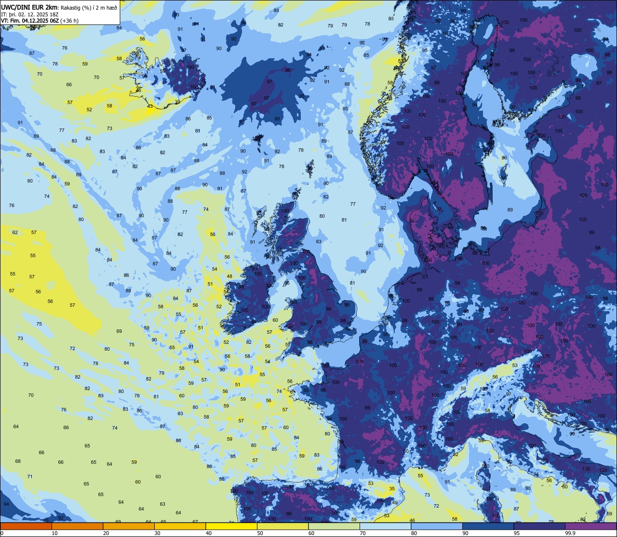Click the legend tick label '60'

pyautogui.click(x=311, y=533)
